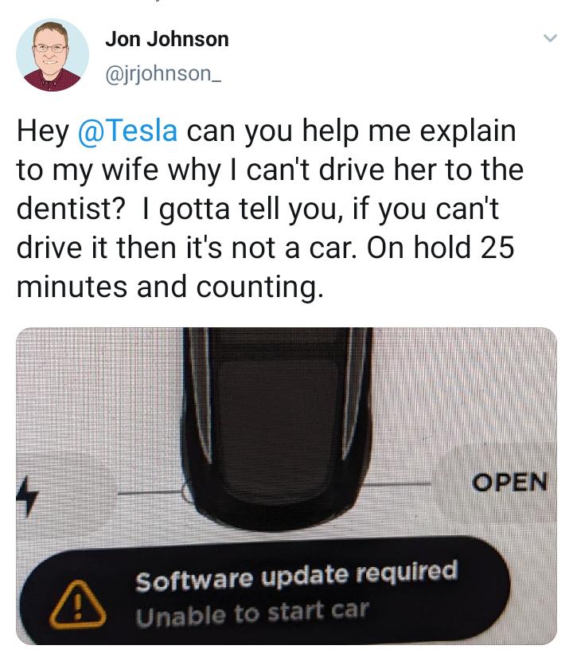The width and height of the screenshot is (573, 665).
Task: Select the Software update required heading
Action: point(297,576)
